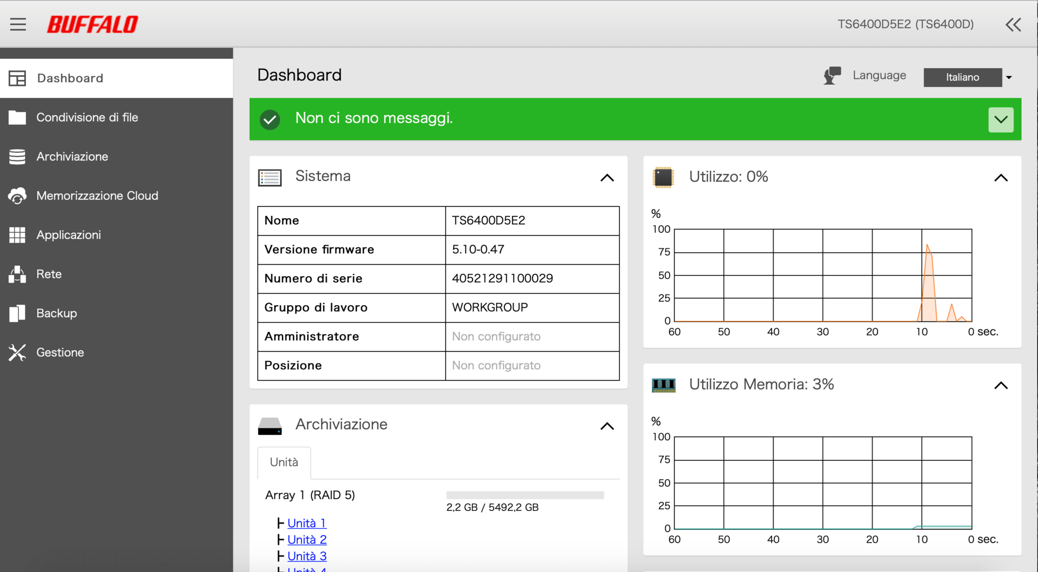The height and width of the screenshot is (572, 1038).
Task: Click TS6400D5E2 (TS6400D) header text
Action: coord(906,24)
